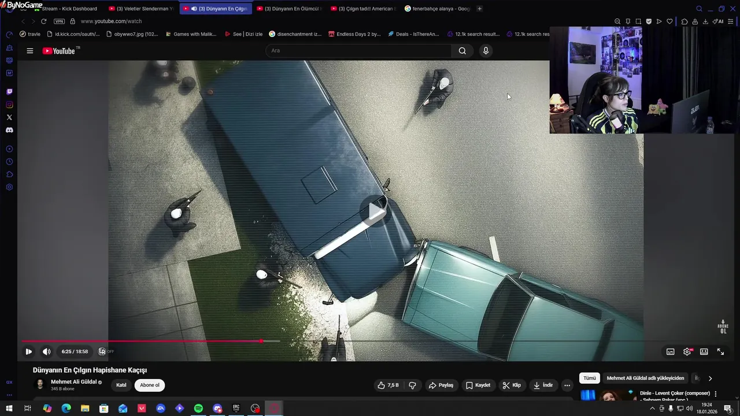Open Twitch in the browser sidebar
This screenshot has height=416, width=740.
pos(9,92)
